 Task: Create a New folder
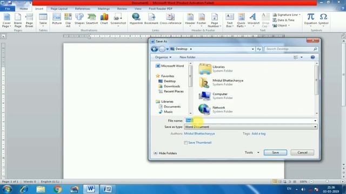tap(188, 57)
